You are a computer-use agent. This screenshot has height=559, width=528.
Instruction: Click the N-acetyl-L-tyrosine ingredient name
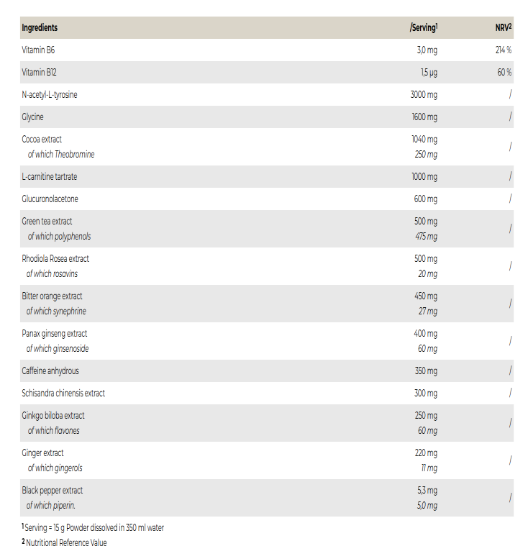[50, 95]
